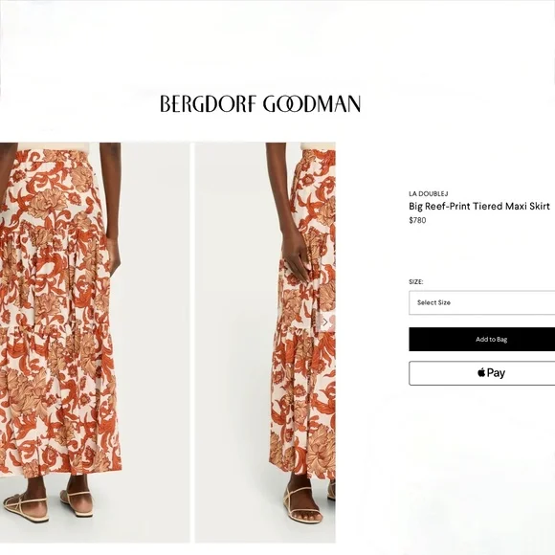
Task: Open the Bergdorf Goodman logo homepage link
Action: coord(260,103)
